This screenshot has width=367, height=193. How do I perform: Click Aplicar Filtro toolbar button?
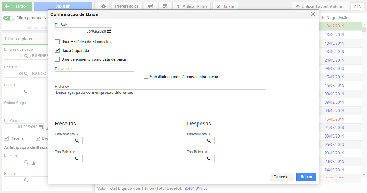191,6
